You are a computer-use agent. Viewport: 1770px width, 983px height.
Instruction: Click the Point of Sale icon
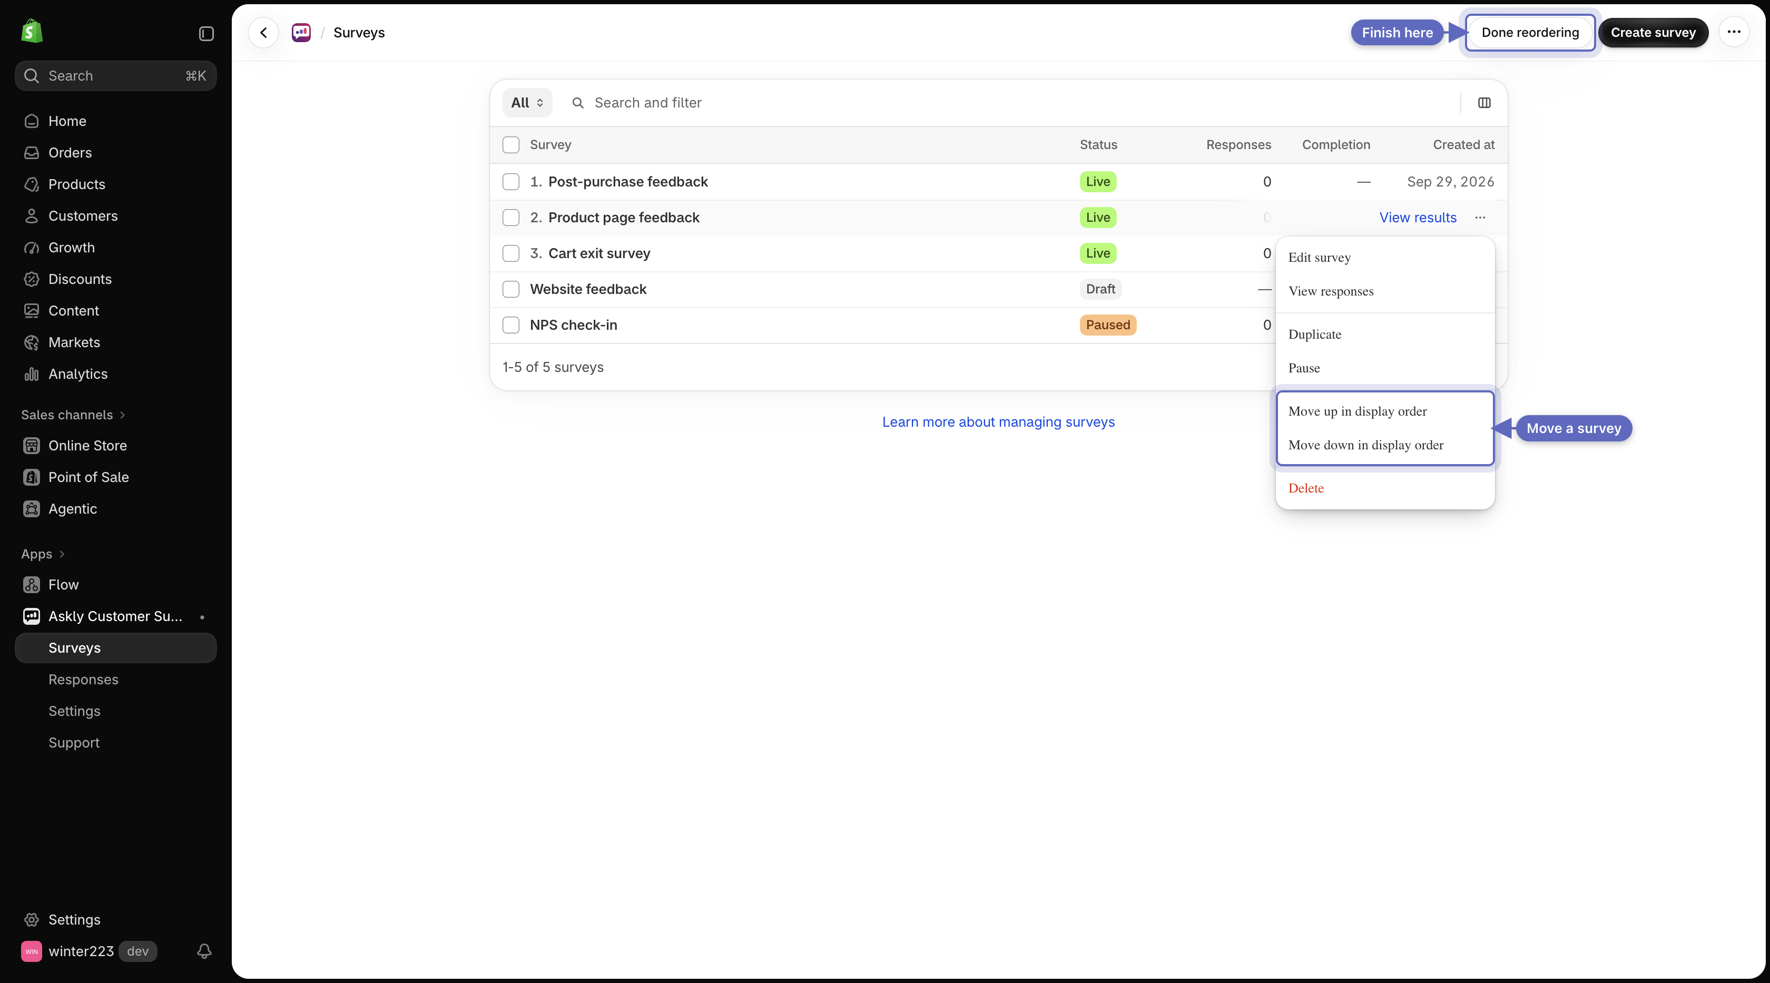point(32,477)
